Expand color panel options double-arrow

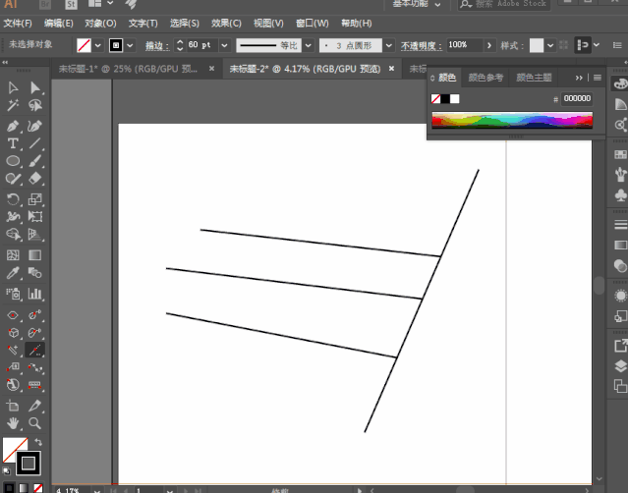(579, 78)
